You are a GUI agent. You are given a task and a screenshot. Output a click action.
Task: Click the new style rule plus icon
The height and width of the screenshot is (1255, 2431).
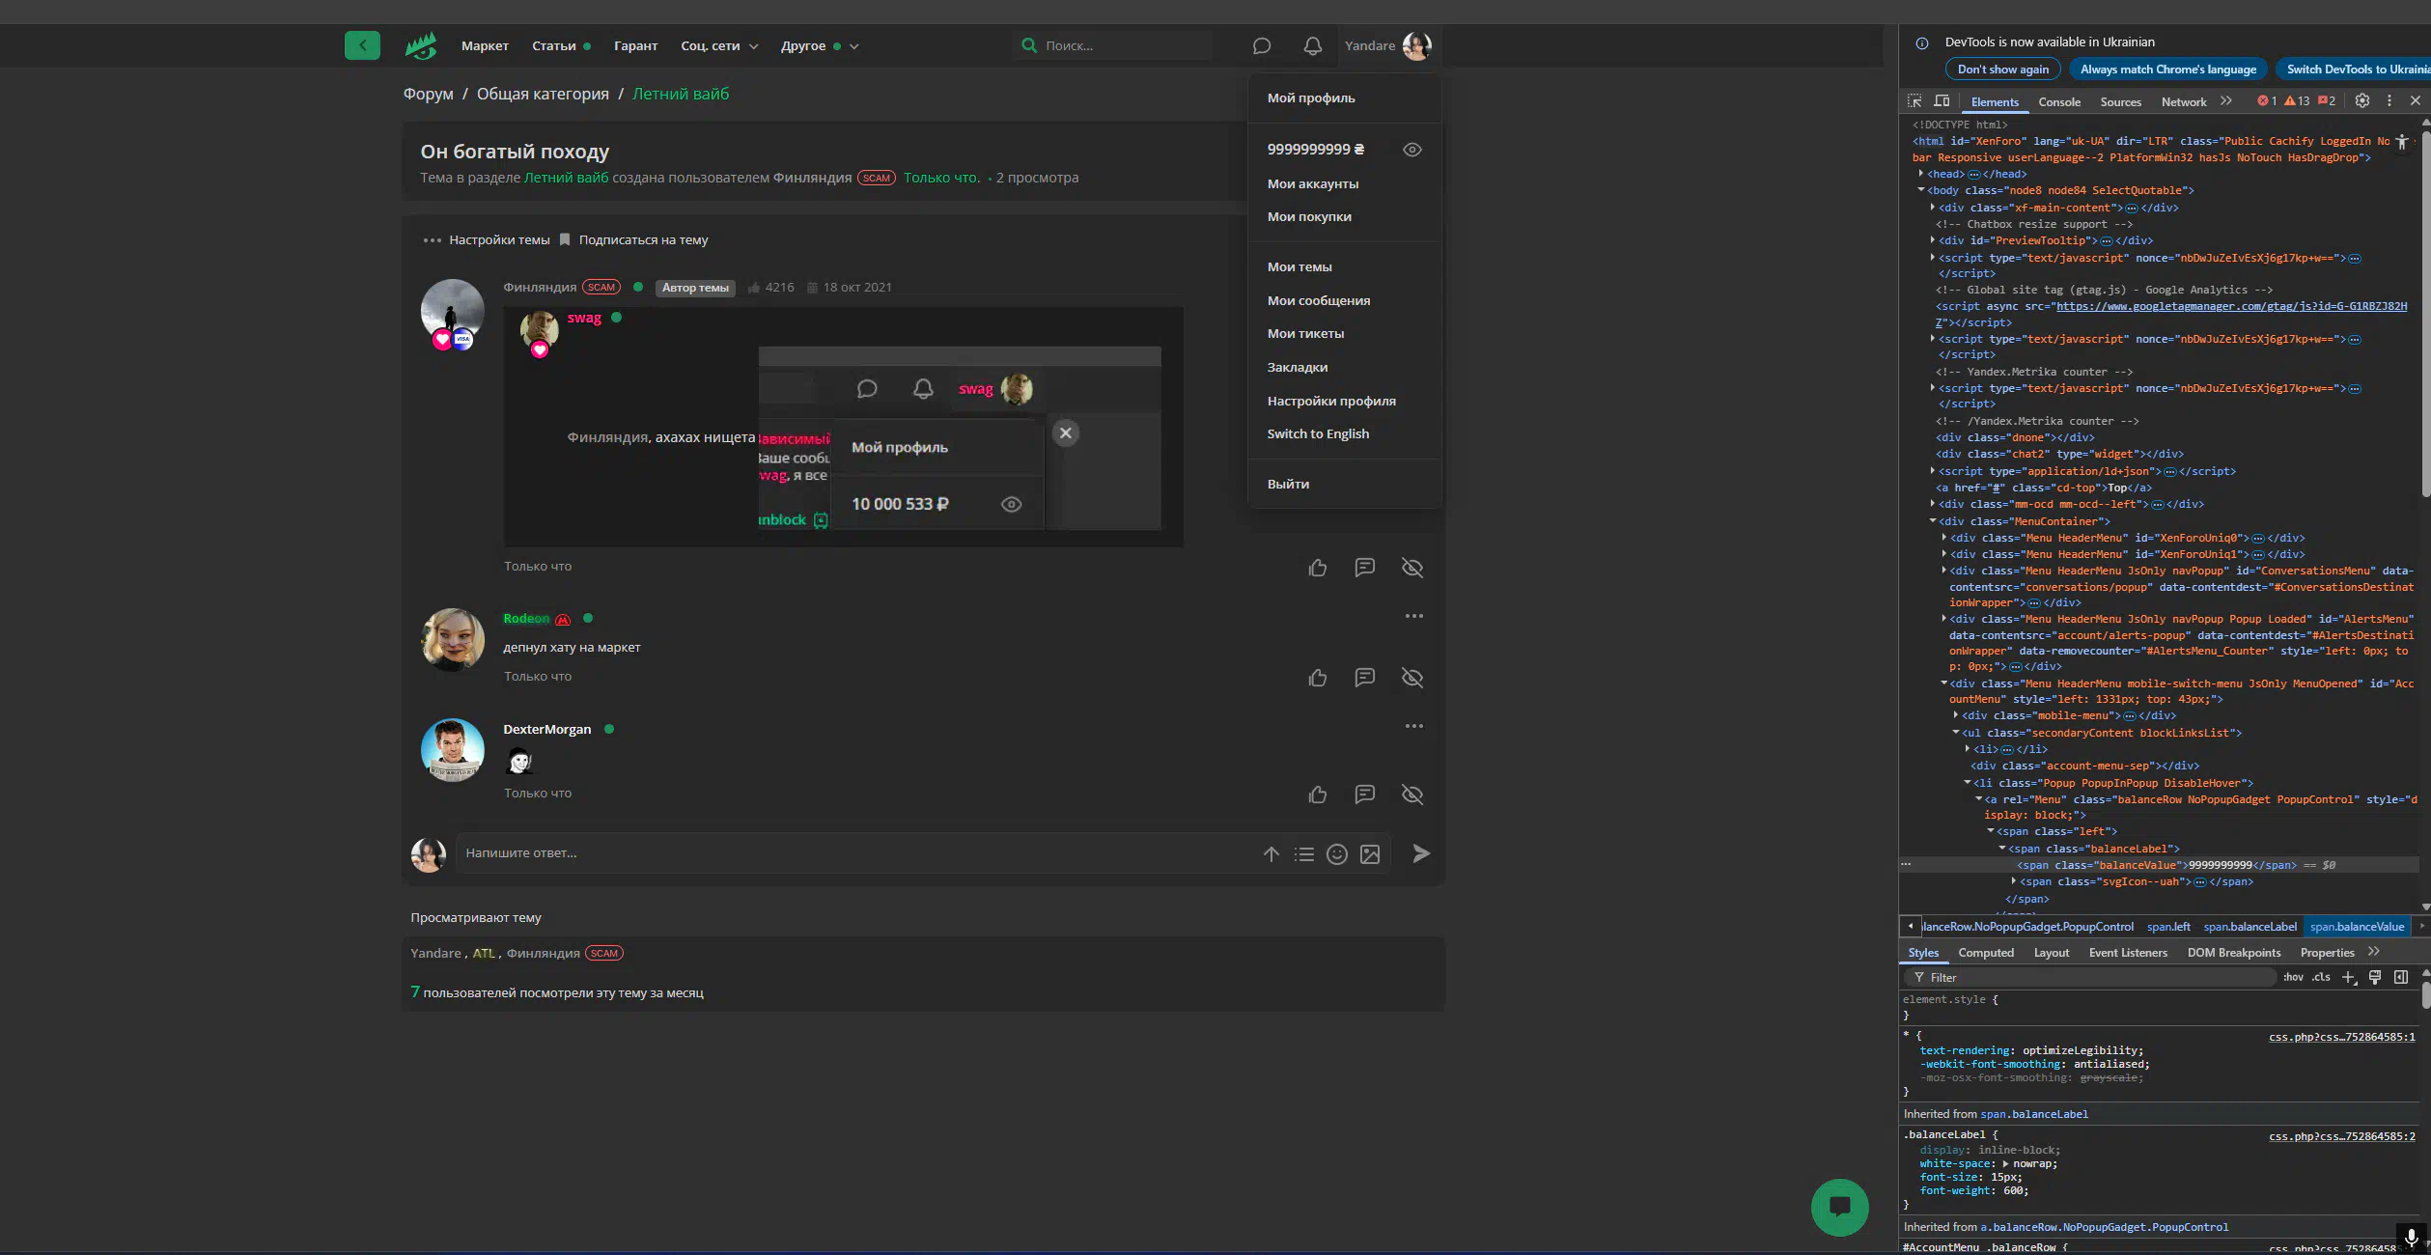[2349, 977]
